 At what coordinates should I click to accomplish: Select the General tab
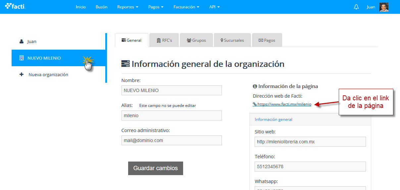tap(131, 40)
